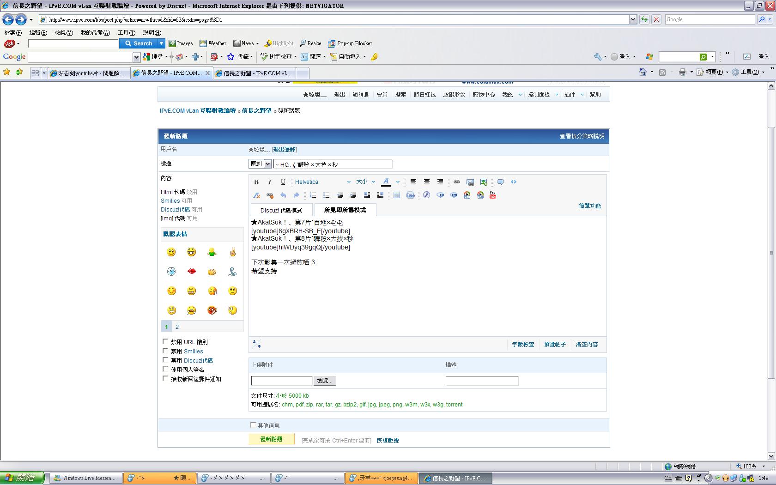Expand the 大小 font size dropdown
The image size is (776, 485).
coord(366,182)
